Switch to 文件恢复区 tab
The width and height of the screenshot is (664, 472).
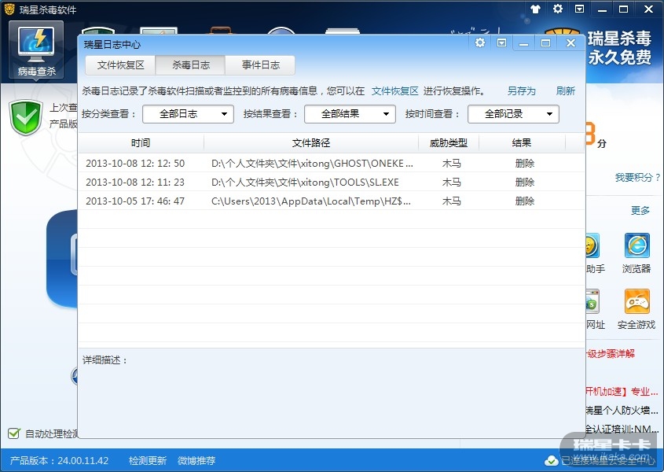121,65
